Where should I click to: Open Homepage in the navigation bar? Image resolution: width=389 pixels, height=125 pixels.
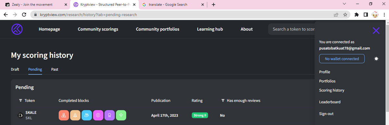[x=49, y=29]
